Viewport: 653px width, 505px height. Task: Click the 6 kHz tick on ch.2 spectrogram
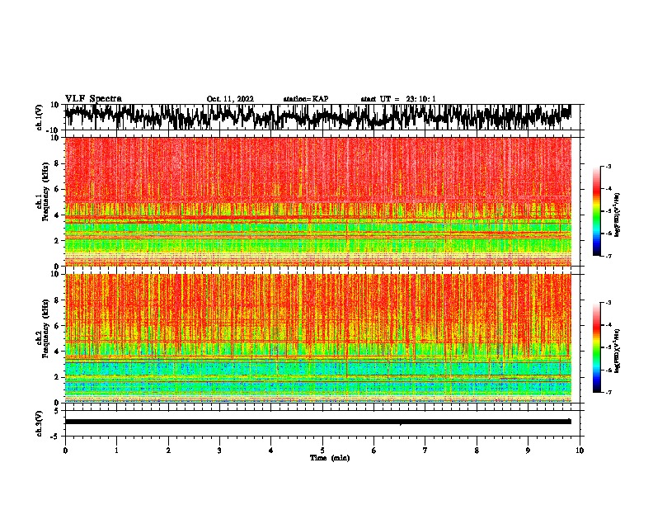point(57,326)
